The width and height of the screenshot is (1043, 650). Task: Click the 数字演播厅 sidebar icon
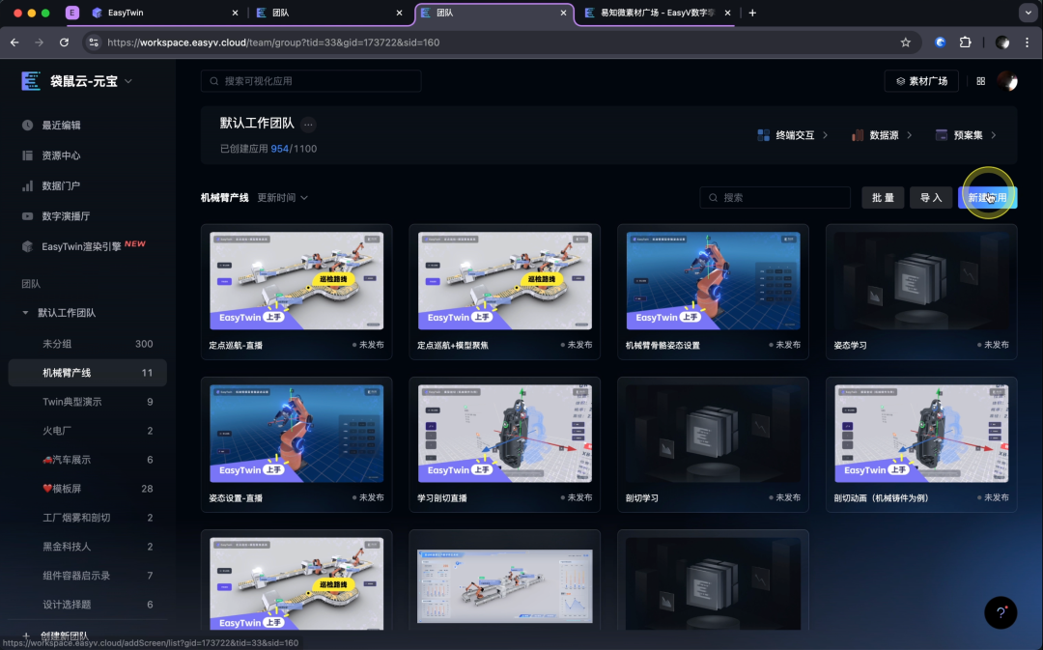[27, 216]
